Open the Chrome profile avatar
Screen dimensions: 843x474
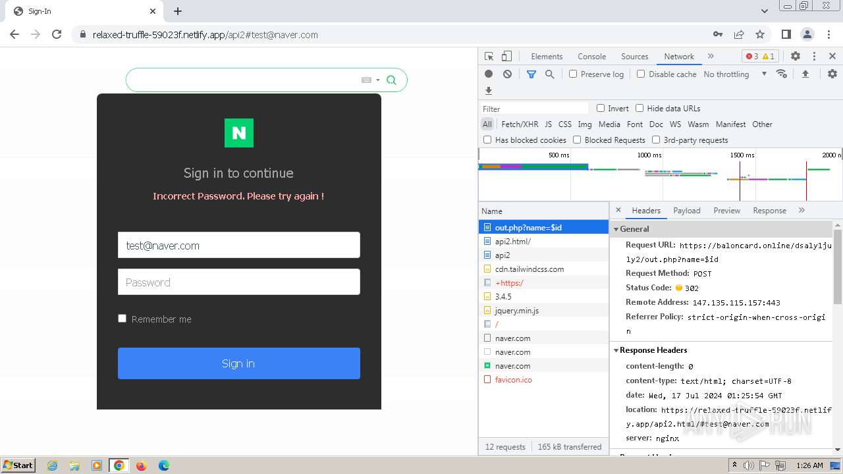pos(807,34)
